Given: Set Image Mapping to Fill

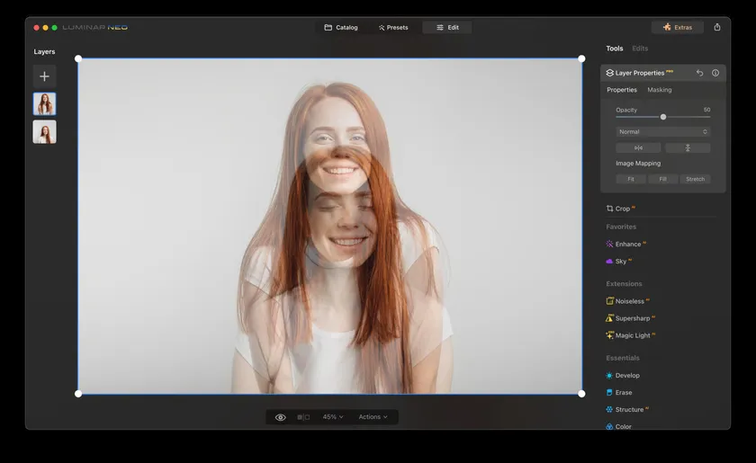Looking at the screenshot, I should 662,179.
